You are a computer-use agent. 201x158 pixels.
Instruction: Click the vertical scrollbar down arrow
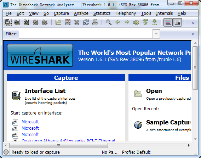click(195, 139)
